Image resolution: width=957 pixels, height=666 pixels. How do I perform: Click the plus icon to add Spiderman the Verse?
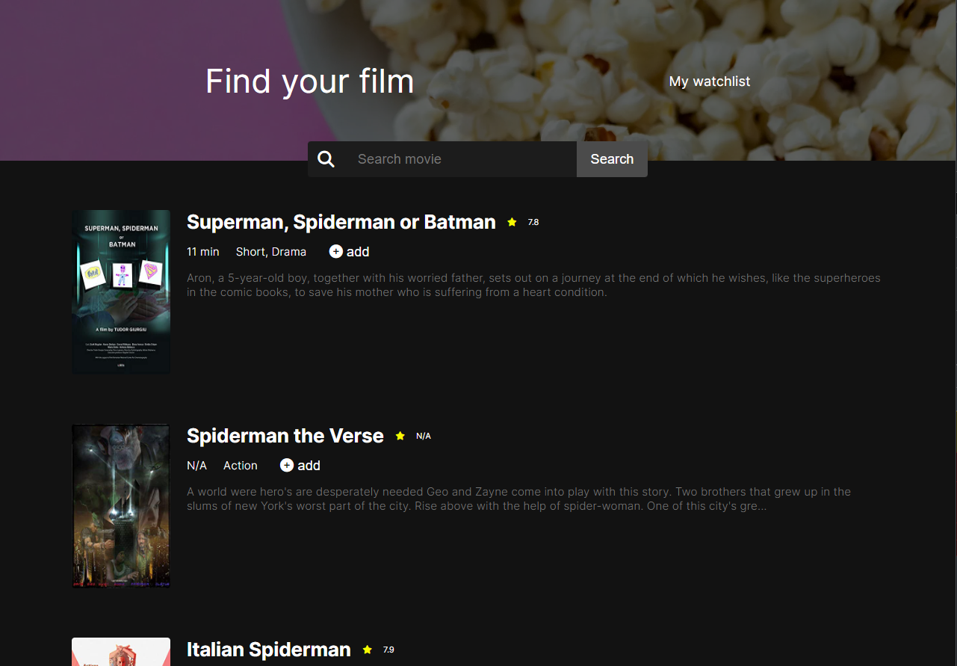tap(287, 466)
